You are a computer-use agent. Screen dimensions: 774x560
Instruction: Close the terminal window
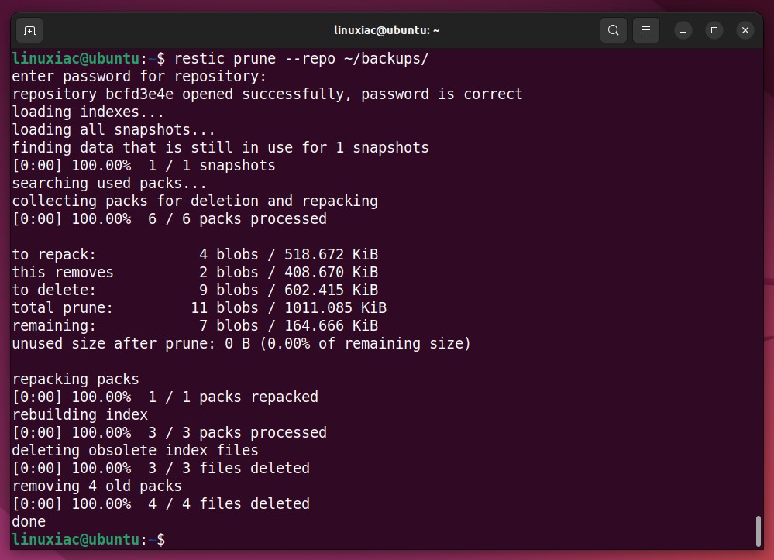pyautogui.click(x=745, y=30)
